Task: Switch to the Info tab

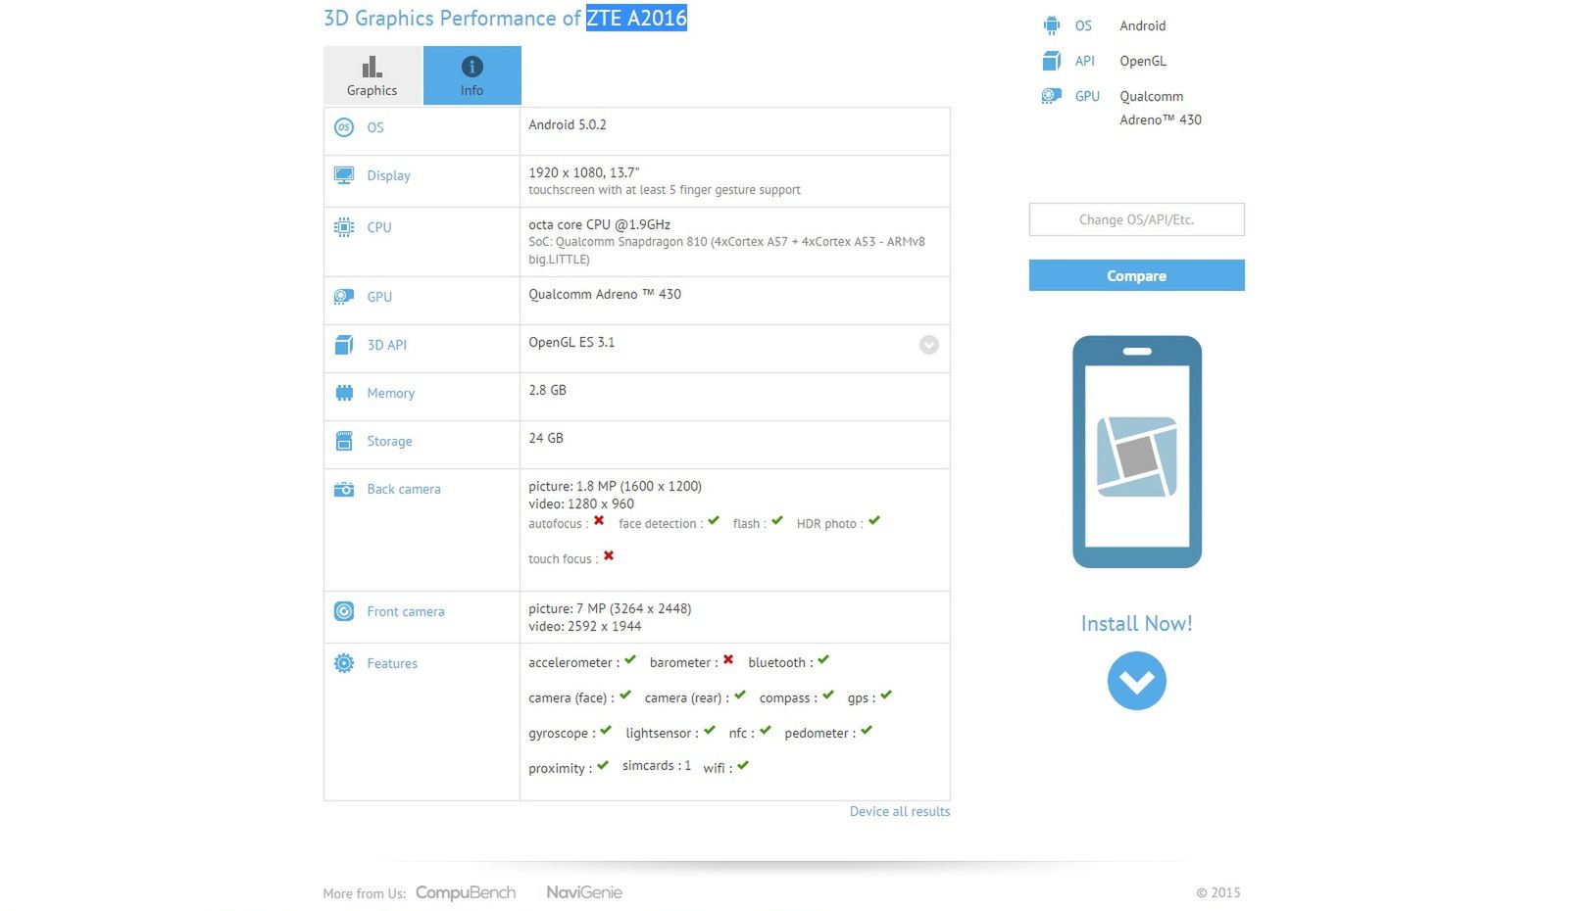Action: pos(472,75)
